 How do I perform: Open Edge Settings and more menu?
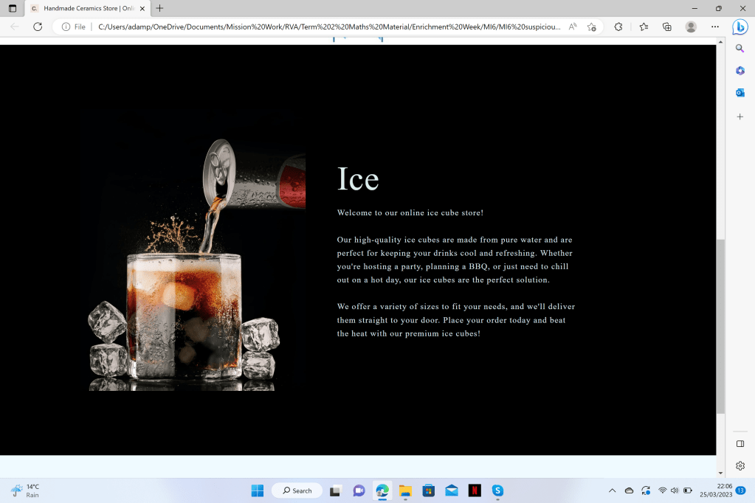[714, 27]
